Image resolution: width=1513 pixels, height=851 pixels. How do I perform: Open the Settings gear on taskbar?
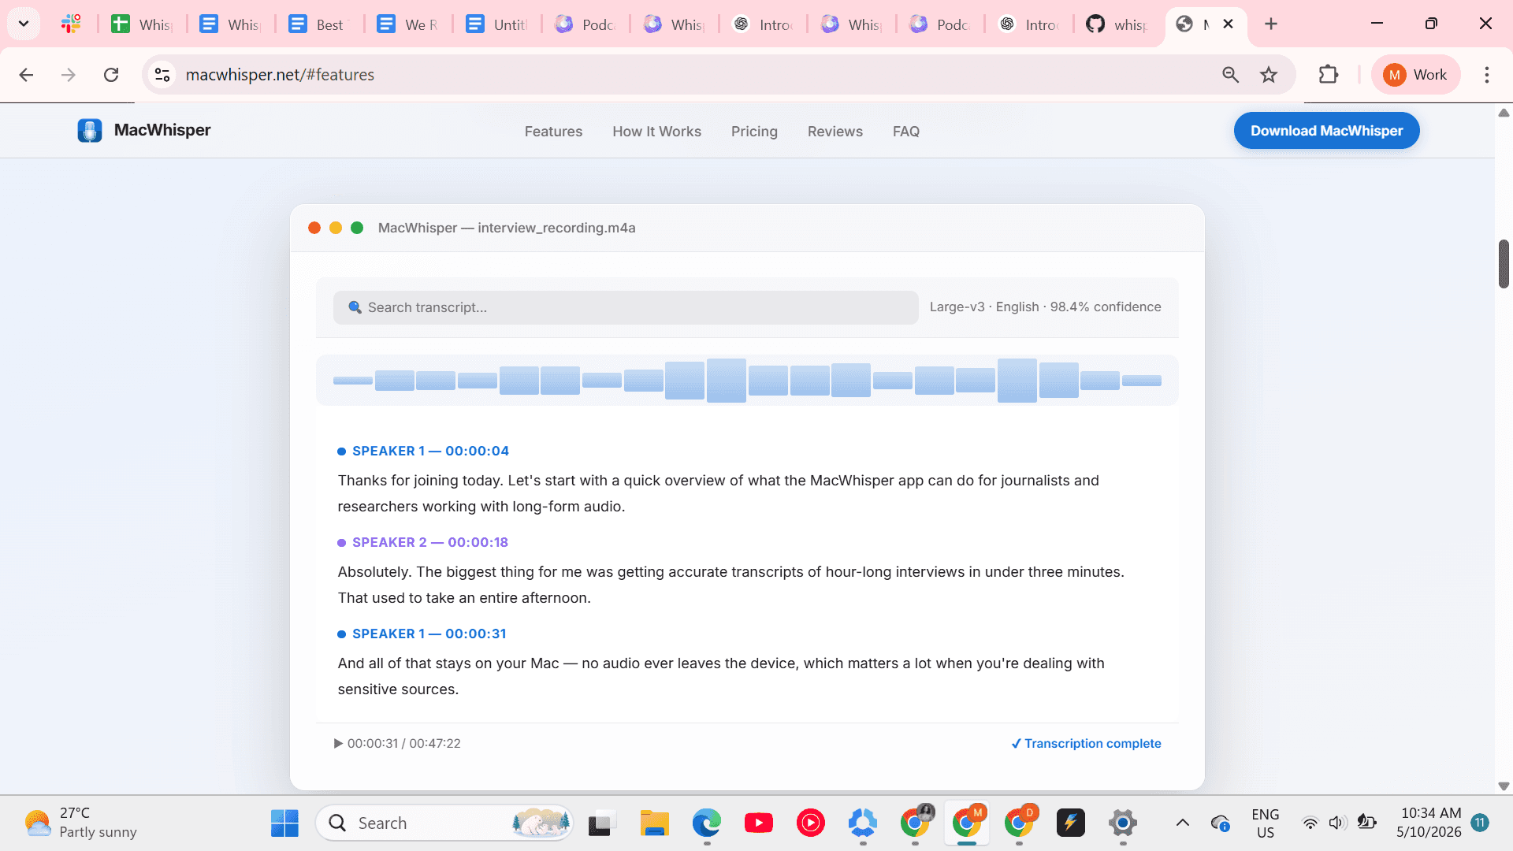1122,823
